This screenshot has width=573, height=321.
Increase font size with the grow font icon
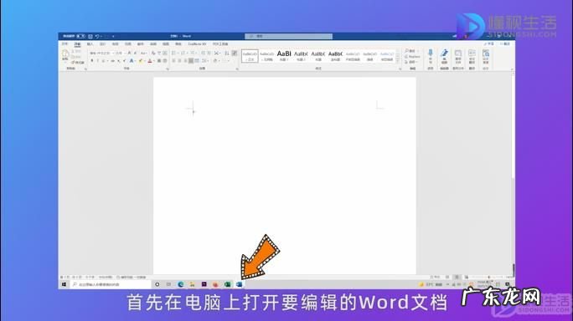pos(129,53)
